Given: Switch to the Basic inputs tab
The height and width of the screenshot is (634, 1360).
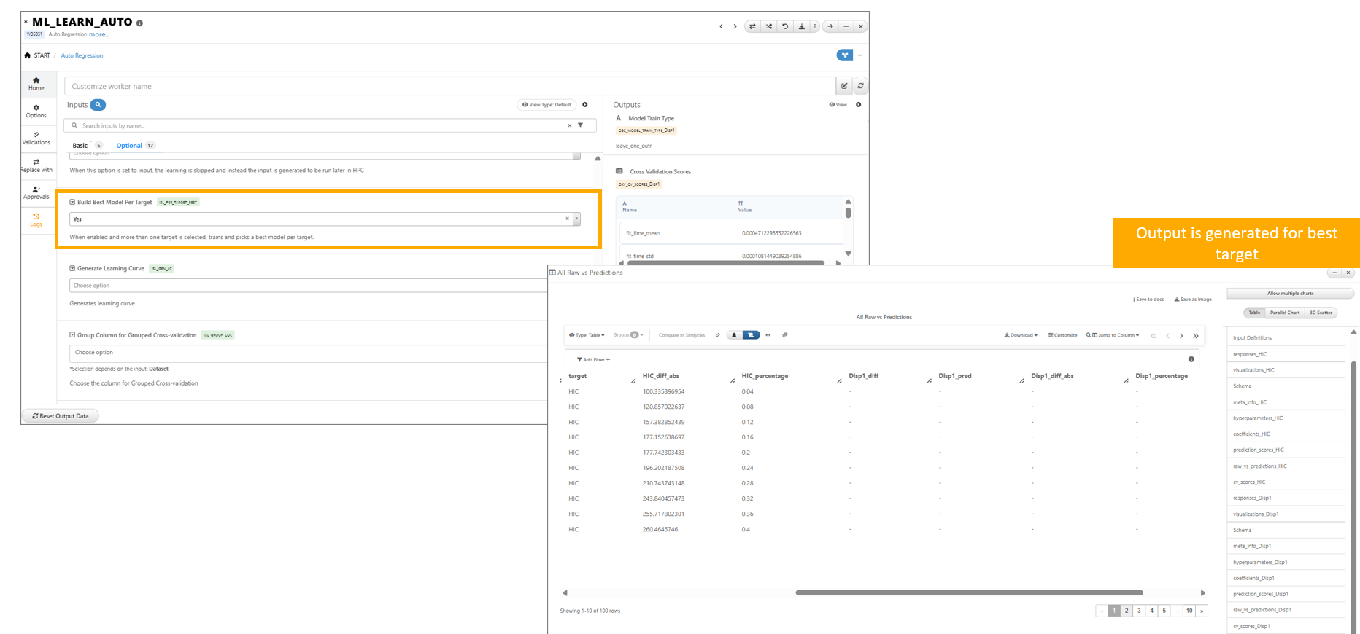Looking at the screenshot, I should pyautogui.click(x=80, y=146).
